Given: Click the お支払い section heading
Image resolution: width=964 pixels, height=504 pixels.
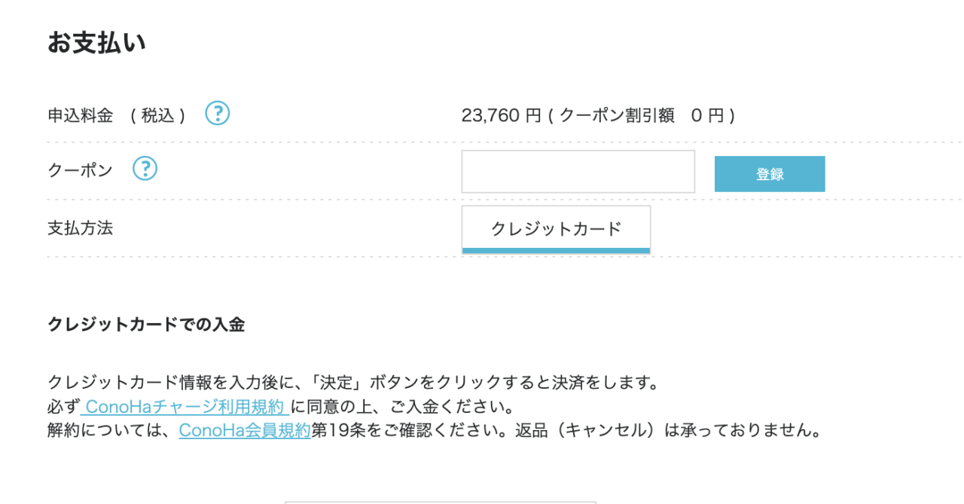Looking at the screenshot, I should point(96,43).
